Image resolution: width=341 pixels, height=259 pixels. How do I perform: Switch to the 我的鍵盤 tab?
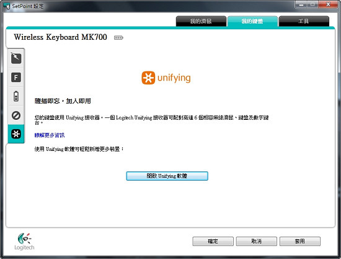coord(252,21)
